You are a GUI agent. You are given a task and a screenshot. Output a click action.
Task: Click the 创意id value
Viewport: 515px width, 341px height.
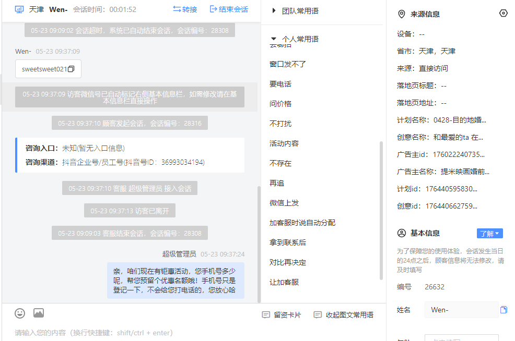tap(452, 206)
